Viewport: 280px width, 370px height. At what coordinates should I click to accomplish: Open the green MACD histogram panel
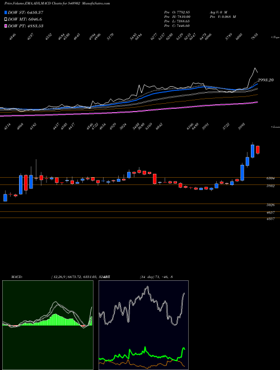(48, 325)
